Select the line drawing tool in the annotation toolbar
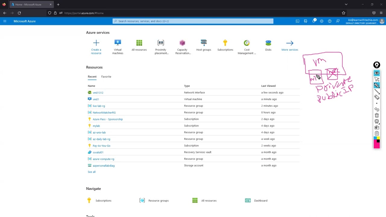Viewport: 386px width, 217px height. (x=377, y=91)
